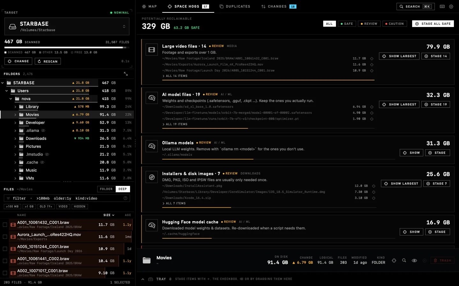The width and height of the screenshot is (459, 286).
Task: Open the keyboard shortcuts icon
Action: tap(442, 6)
